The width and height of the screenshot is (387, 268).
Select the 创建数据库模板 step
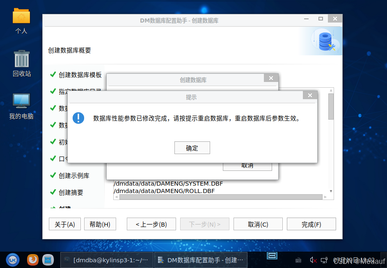pos(80,75)
